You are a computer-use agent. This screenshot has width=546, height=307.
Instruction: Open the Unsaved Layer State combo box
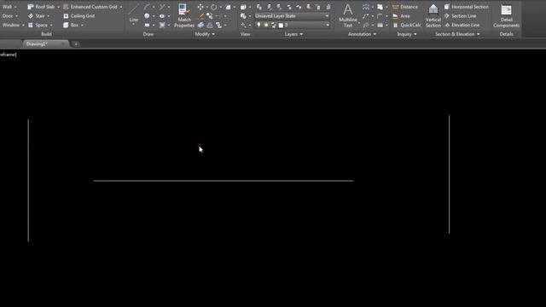pyautogui.click(x=292, y=16)
